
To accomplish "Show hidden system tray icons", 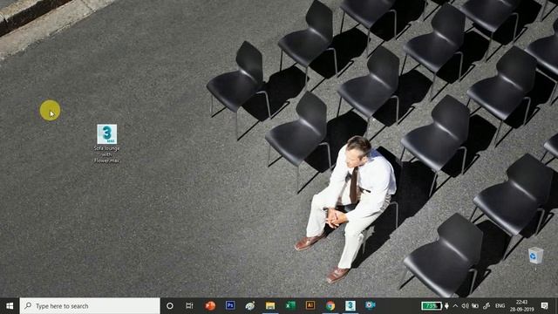I will point(455,306).
